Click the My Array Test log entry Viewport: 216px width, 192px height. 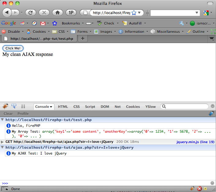pos(110,134)
